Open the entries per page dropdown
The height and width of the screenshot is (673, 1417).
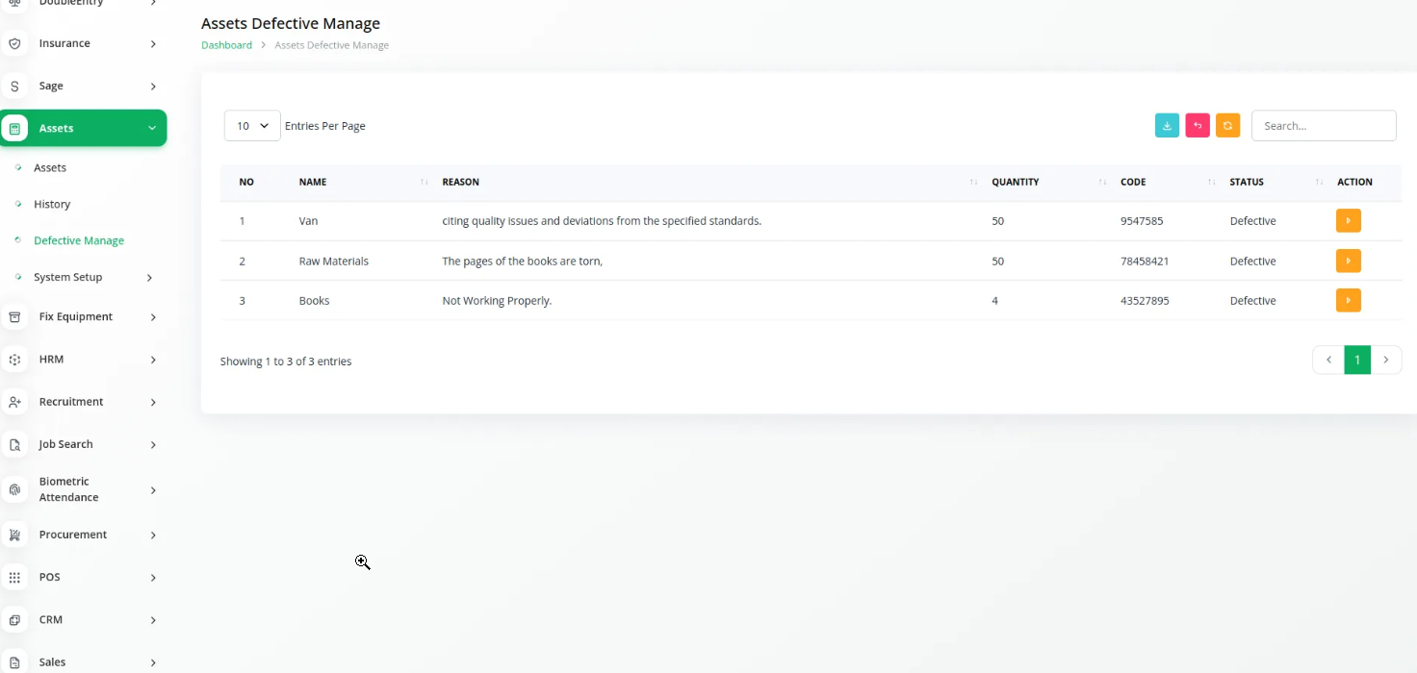(252, 126)
